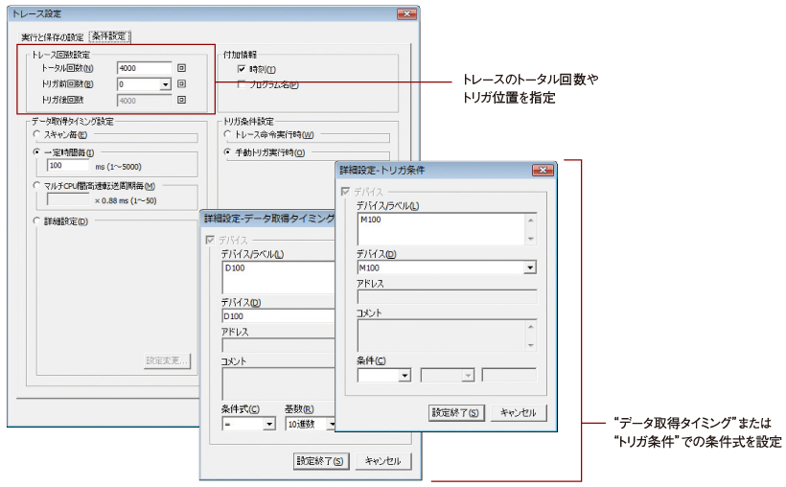
Task: Select the 詳細設定 radio button
Action: 36,221
